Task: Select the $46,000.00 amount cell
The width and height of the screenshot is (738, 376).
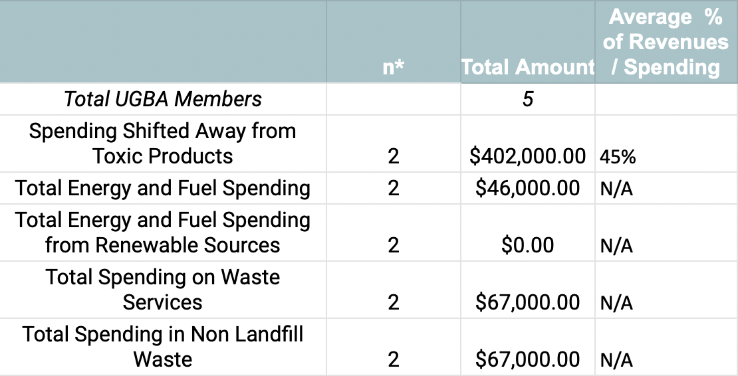Action: 528,188
